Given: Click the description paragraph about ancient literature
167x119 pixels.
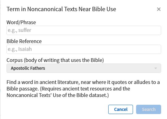Looking at the screenshot, I should 83,89.
